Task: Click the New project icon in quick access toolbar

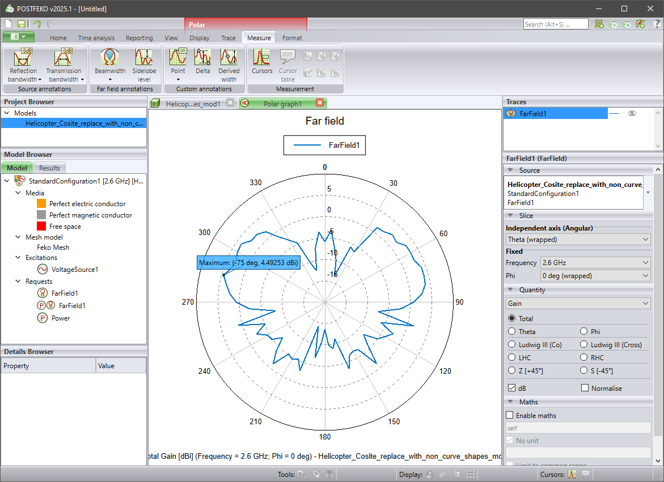Action: pyautogui.click(x=8, y=24)
